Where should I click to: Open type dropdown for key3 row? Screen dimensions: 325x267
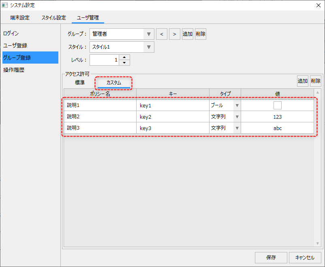pyautogui.click(x=237, y=128)
